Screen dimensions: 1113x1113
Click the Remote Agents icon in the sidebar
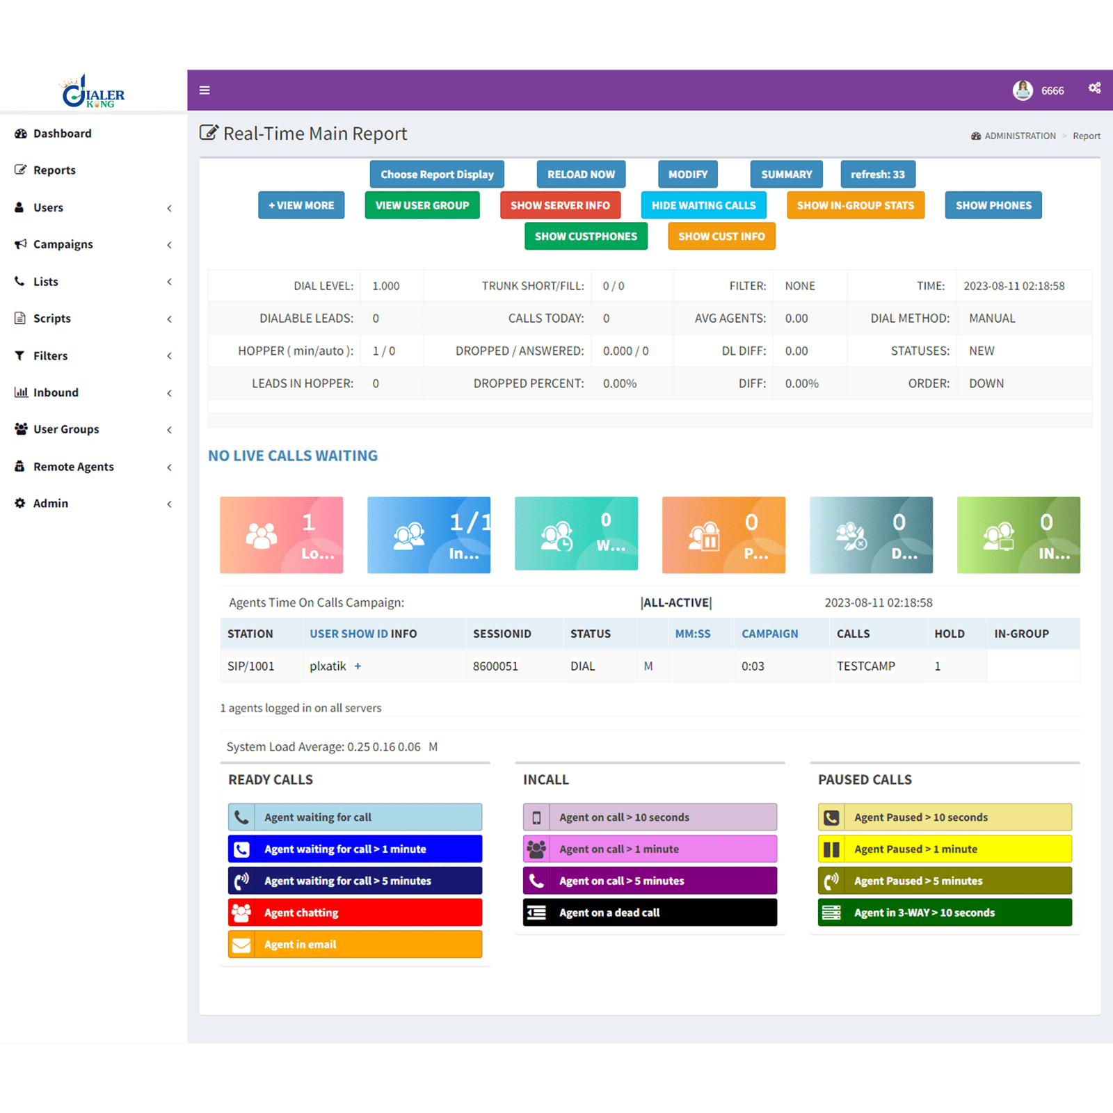pos(20,466)
